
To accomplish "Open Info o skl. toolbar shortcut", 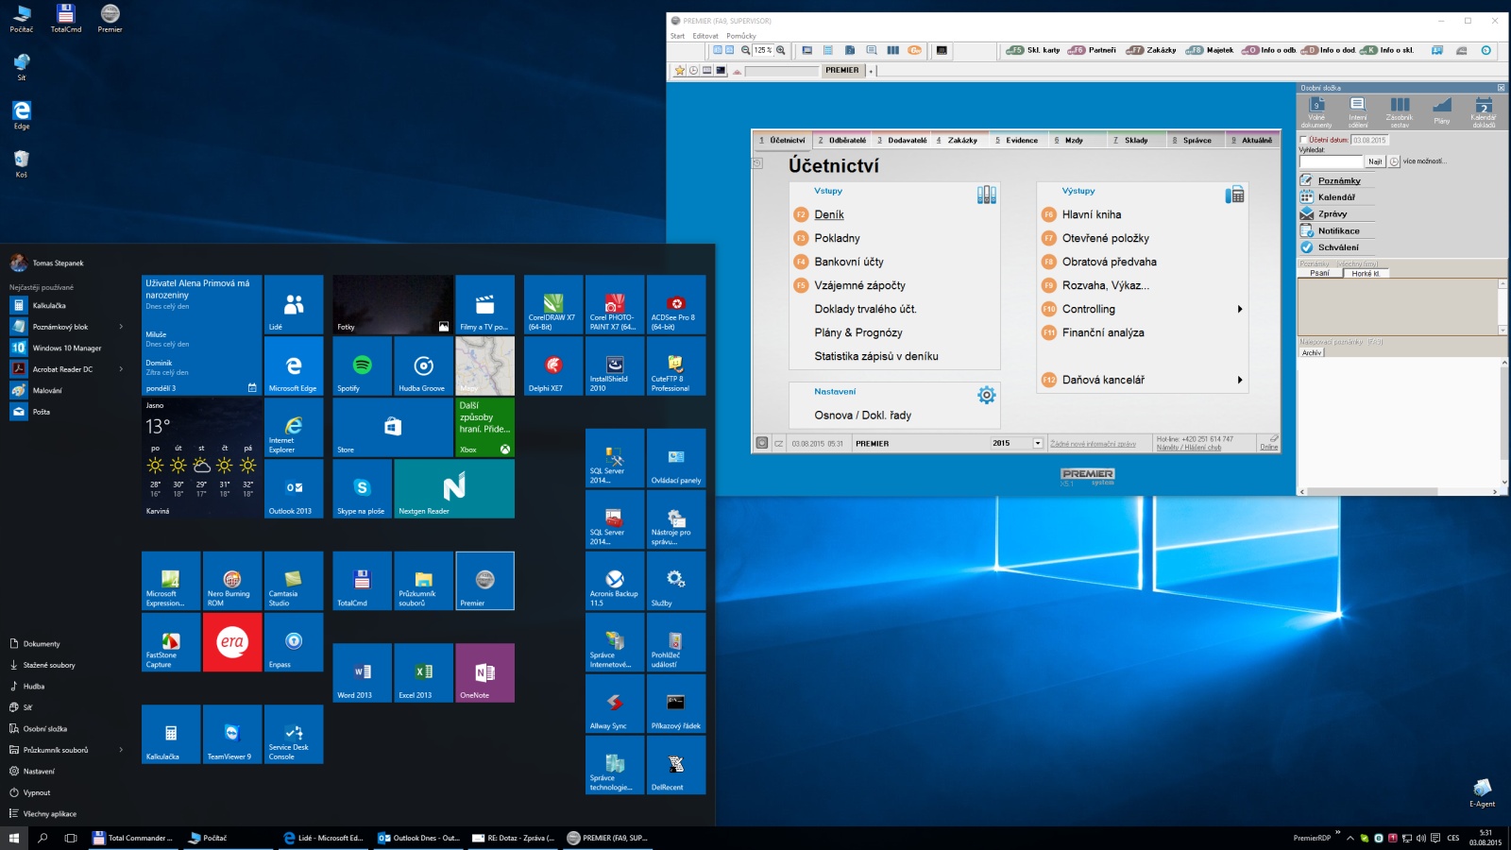I will click(x=1386, y=50).
